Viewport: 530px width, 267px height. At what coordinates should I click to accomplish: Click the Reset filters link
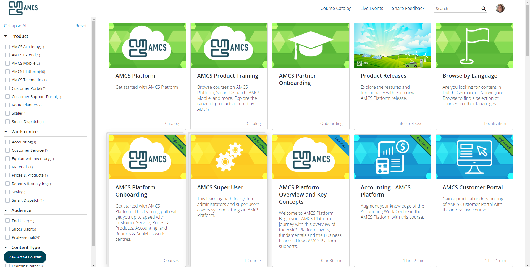pos(81,26)
